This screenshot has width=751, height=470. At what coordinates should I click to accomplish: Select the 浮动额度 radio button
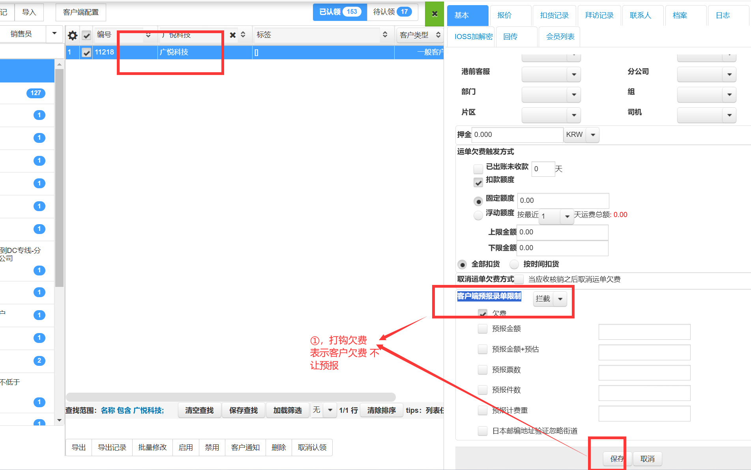(478, 215)
